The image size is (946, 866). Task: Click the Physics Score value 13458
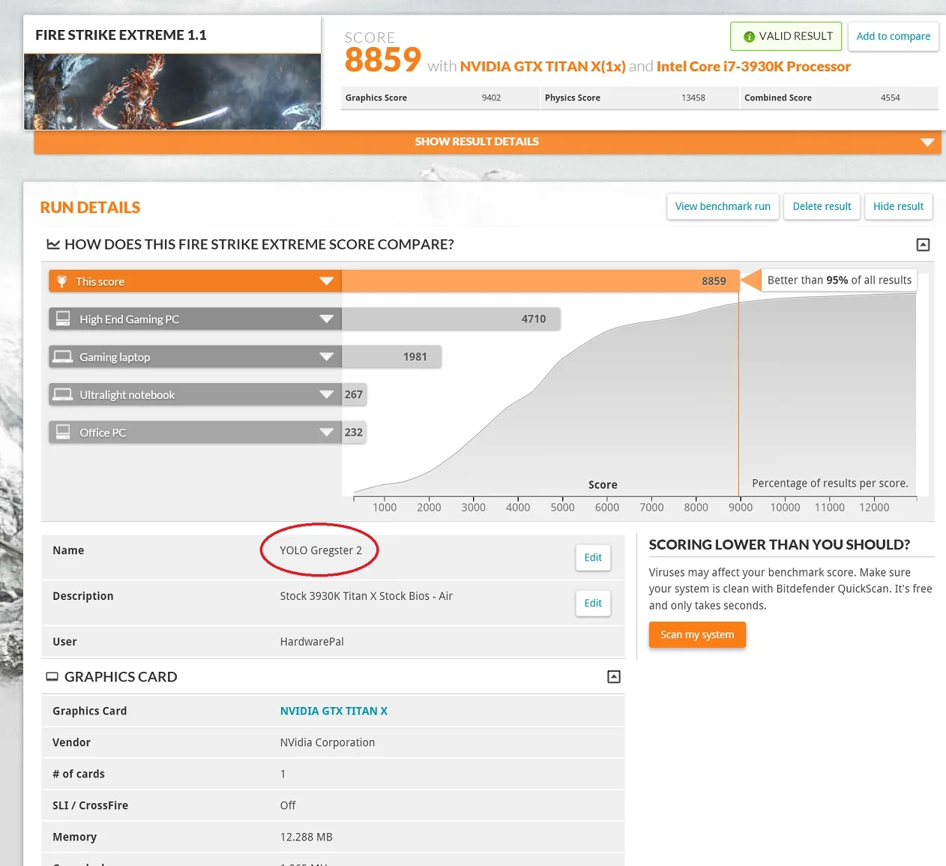point(693,98)
